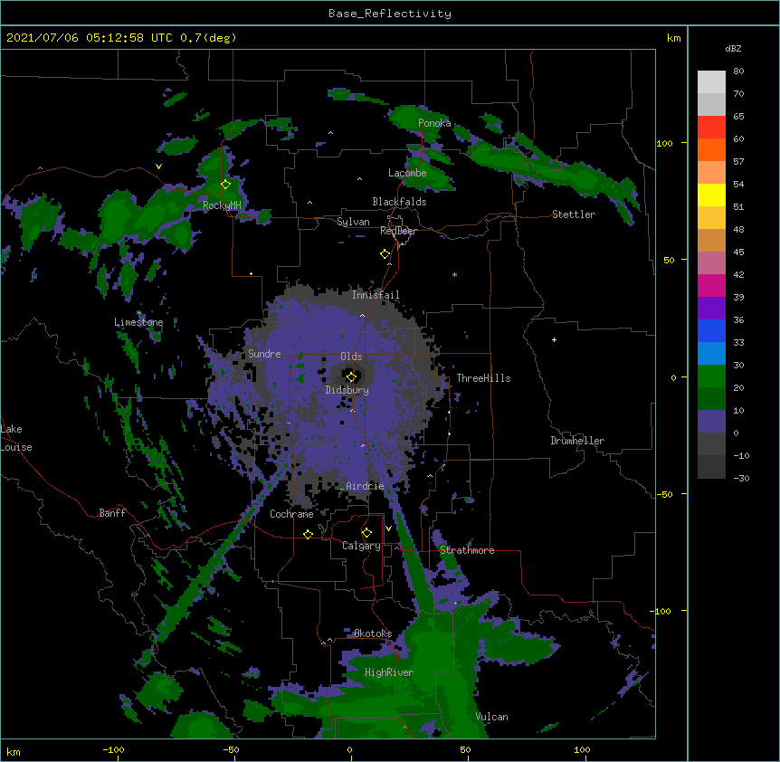780x762 pixels.
Task: Click the magenta 39 dBZ legend swatch
Action: coord(711,285)
